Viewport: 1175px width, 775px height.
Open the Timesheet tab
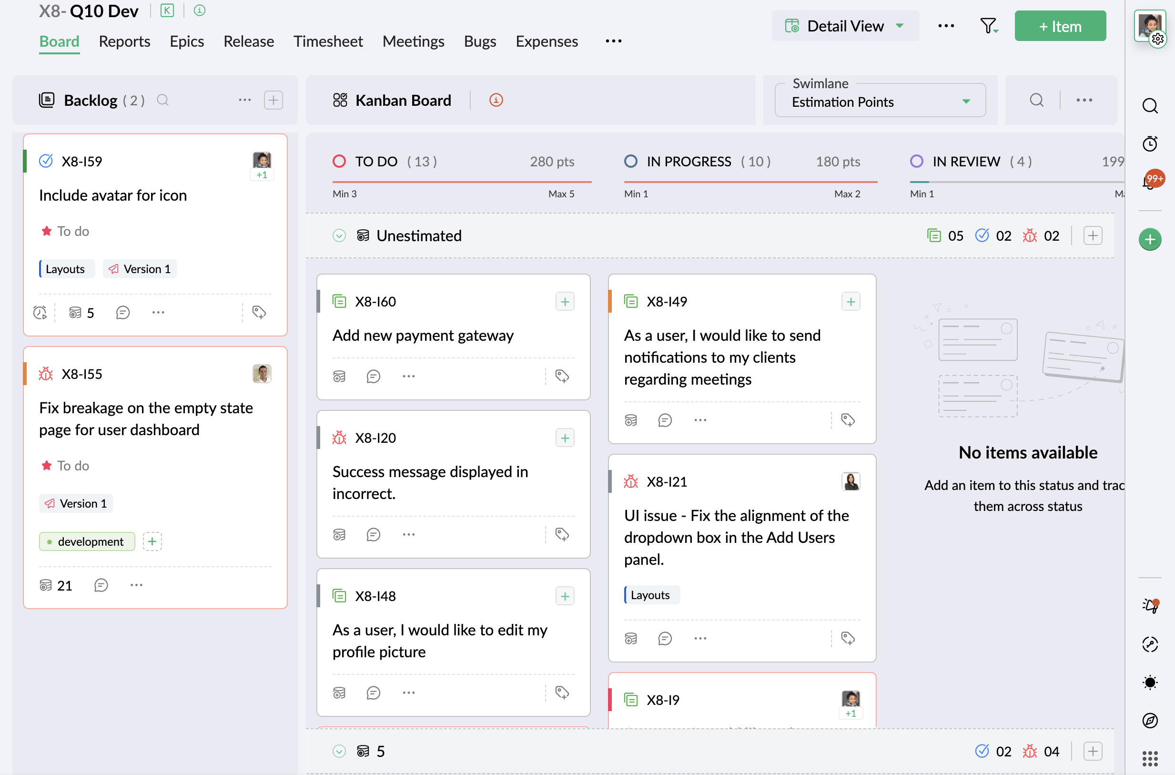[328, 41]
